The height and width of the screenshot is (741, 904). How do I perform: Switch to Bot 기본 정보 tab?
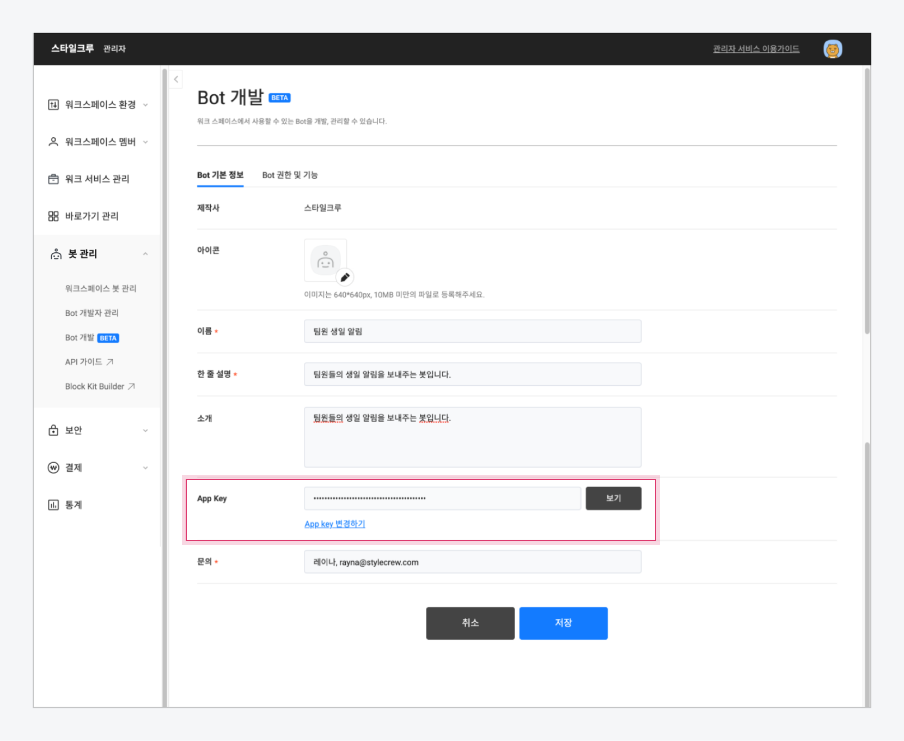(220, 175)
